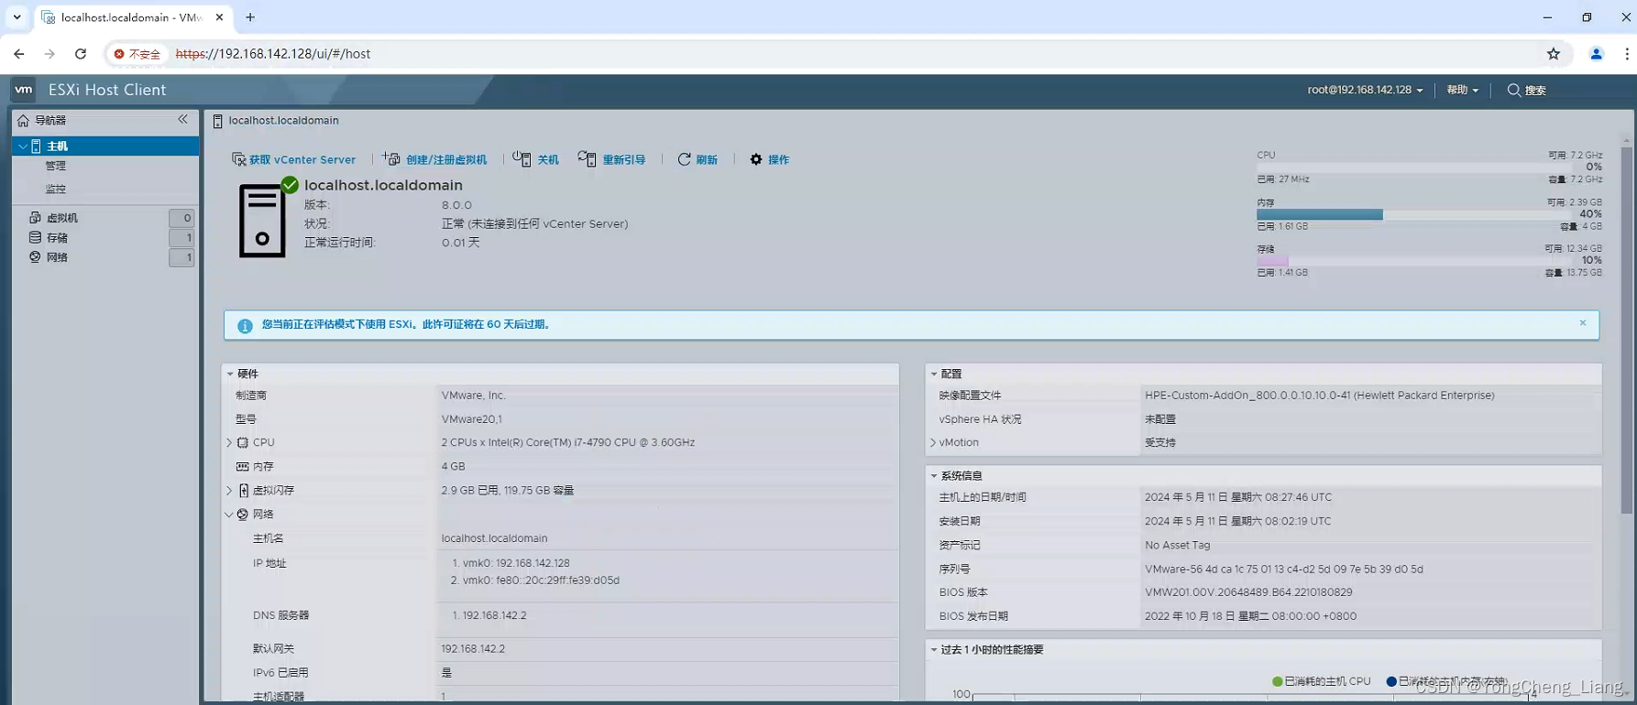Open the browser profile icon
1637x705 pixels.
click(x=1596, y=54)
